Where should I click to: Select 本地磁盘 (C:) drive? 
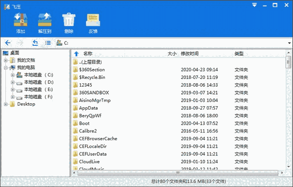(39, 75)
